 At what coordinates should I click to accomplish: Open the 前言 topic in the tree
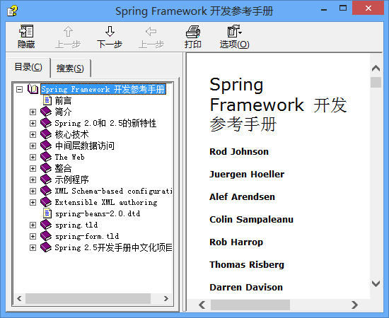pyautogui.click(x=63, y=100)
